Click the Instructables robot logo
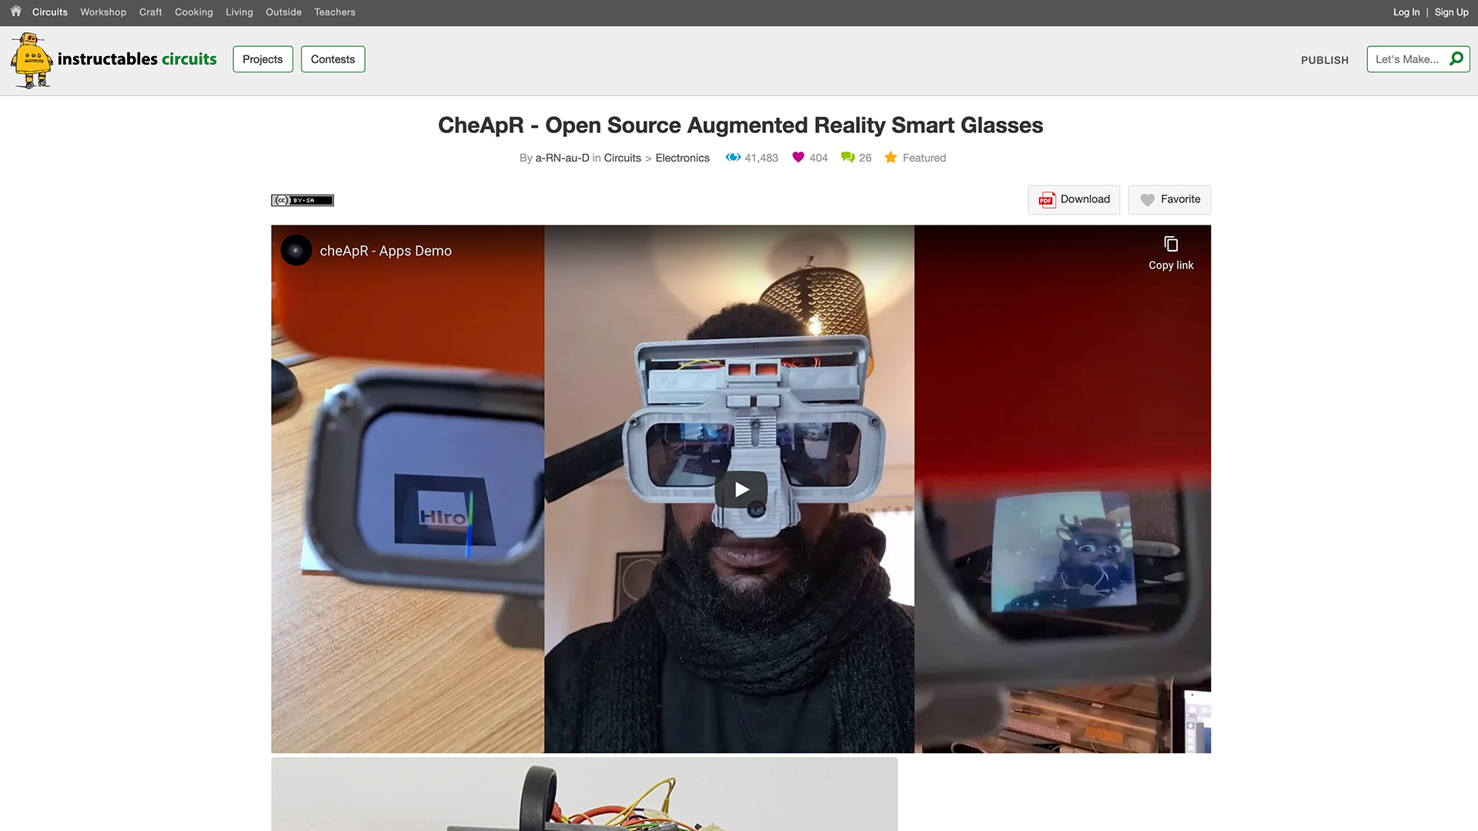The image size is (1478, 831). click(x=32, y=61)
